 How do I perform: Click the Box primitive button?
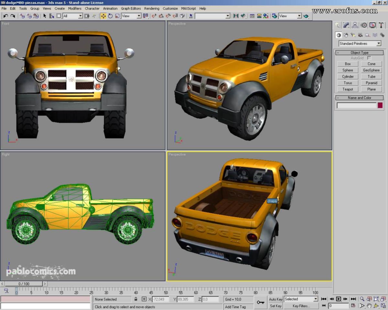(348, 64)
